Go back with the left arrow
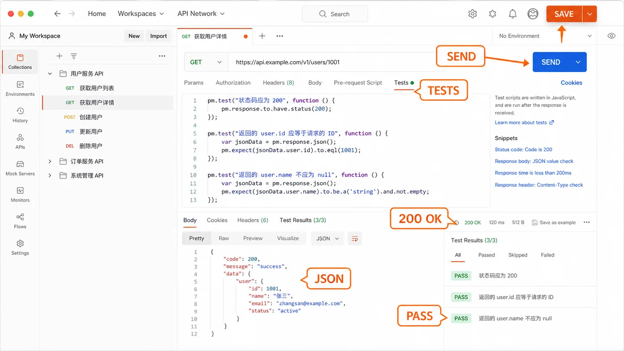This screenshot has width=624, height=351. click(57, 14)
